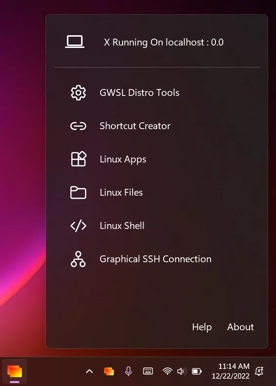The image size is (276, 386).
Task: Click the Wi-Fi icon in the system tray
Action: click(168, 371)
